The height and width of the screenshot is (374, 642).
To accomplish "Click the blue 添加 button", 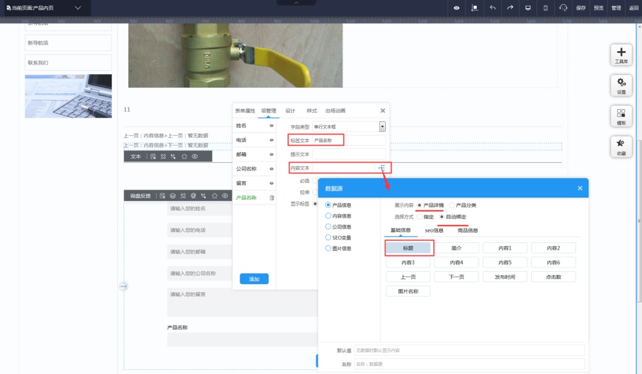I will [x=254, y=279].
